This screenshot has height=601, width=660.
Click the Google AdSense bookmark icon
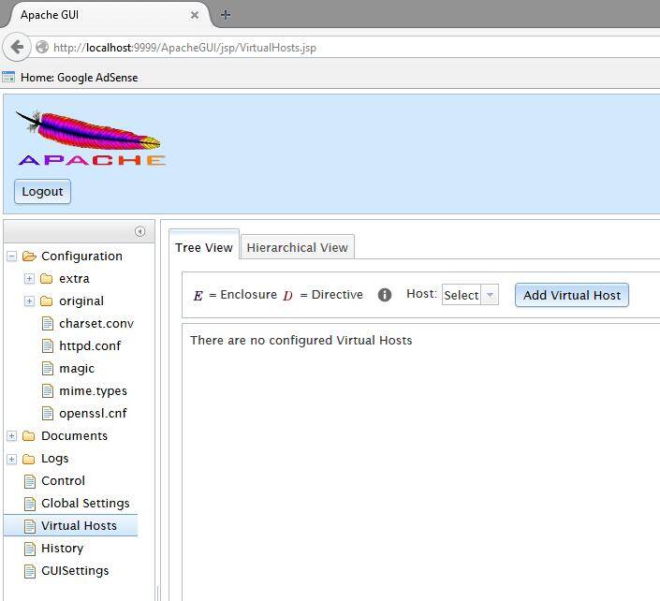(8, 77)
